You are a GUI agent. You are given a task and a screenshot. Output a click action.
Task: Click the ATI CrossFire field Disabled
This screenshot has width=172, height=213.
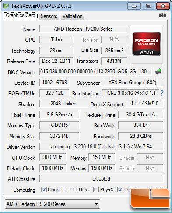tap(101, 179)
